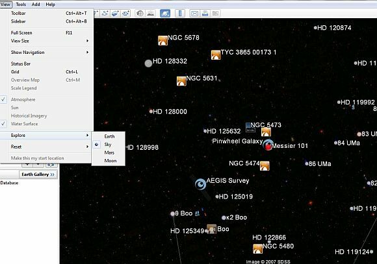Image resolution: width=377 pixels, height=264 pixels.
Task: Click the NGC 5631 observatory icon
Action: [181, 81]
